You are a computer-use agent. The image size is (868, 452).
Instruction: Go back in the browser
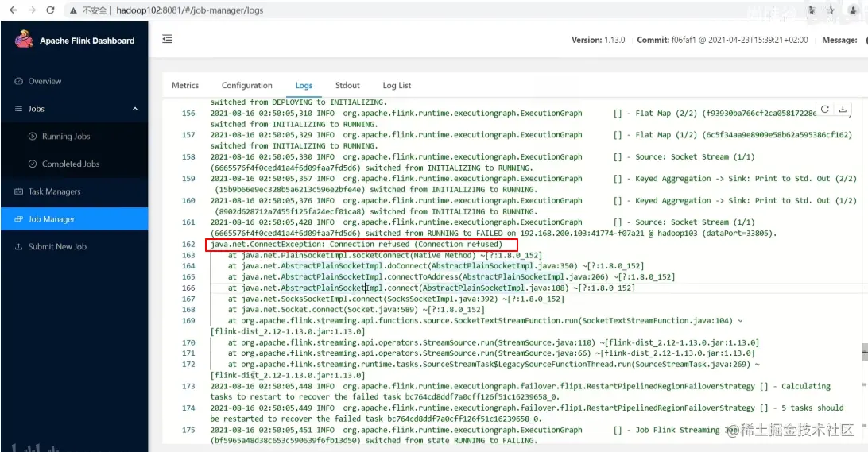14,10
